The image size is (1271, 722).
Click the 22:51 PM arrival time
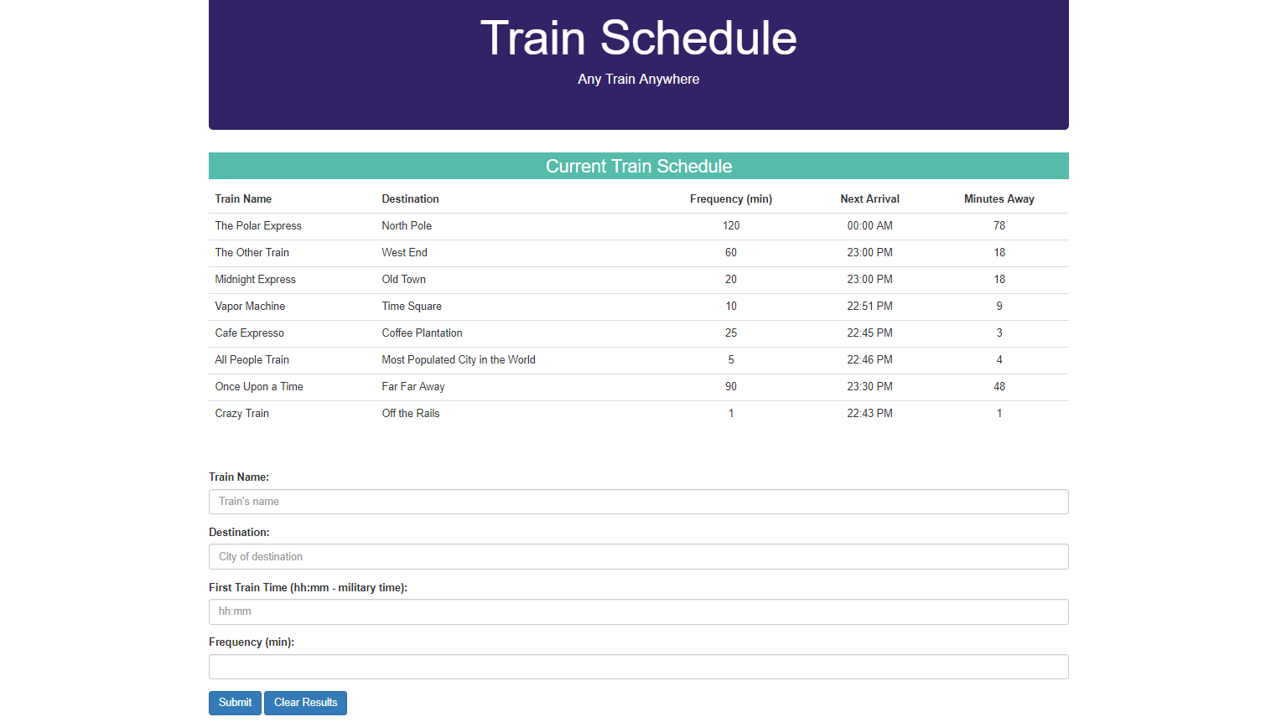[x=869, y=307]
